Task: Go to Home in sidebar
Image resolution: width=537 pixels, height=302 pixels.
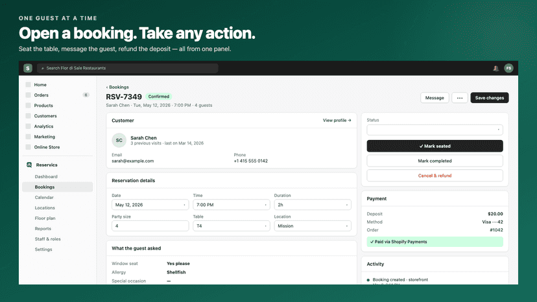Action: tap(40, 85)
